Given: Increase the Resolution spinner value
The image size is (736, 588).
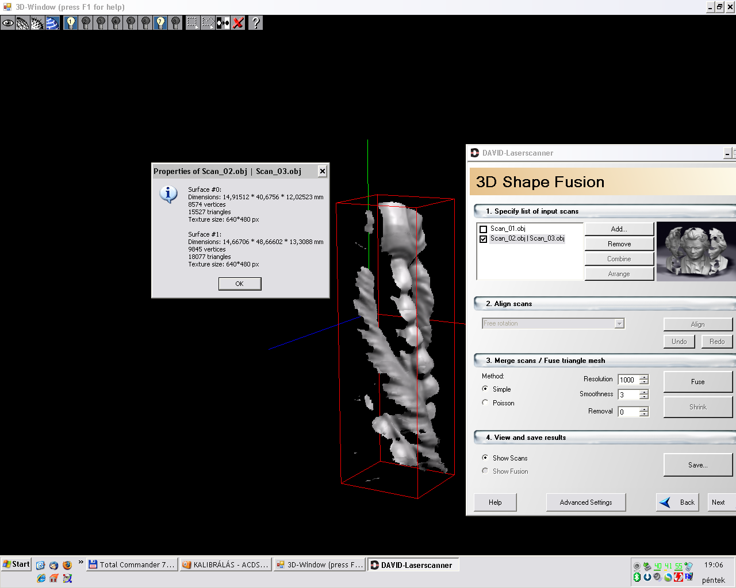Looking at the screenshot, I should point(644,377).
